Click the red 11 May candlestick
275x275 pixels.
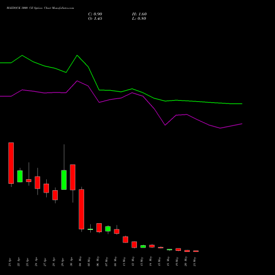coord(125,239)
